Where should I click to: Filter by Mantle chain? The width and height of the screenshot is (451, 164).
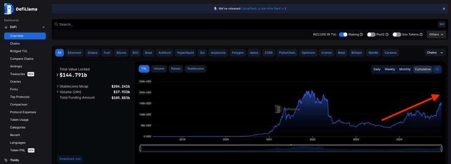click(373, 53)
